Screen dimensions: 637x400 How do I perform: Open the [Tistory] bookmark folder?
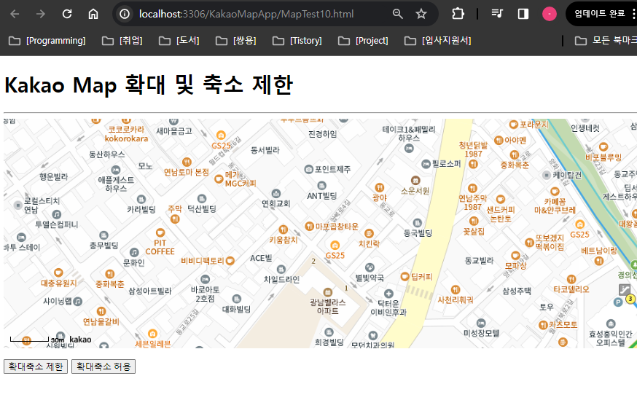(x=297, y=41)
